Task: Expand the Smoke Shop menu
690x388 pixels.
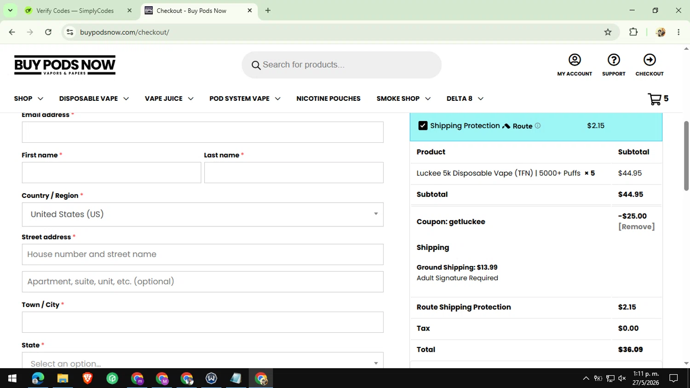Action: click(403, 98)
